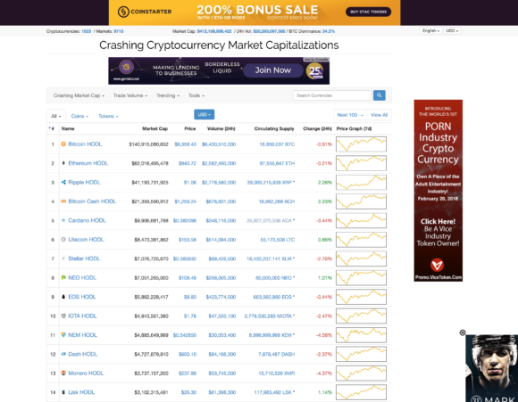Open Bitcoin HODL 7-day price graph
The width and height of the screenshot is (518, 402).
click(x=361, y=144)
